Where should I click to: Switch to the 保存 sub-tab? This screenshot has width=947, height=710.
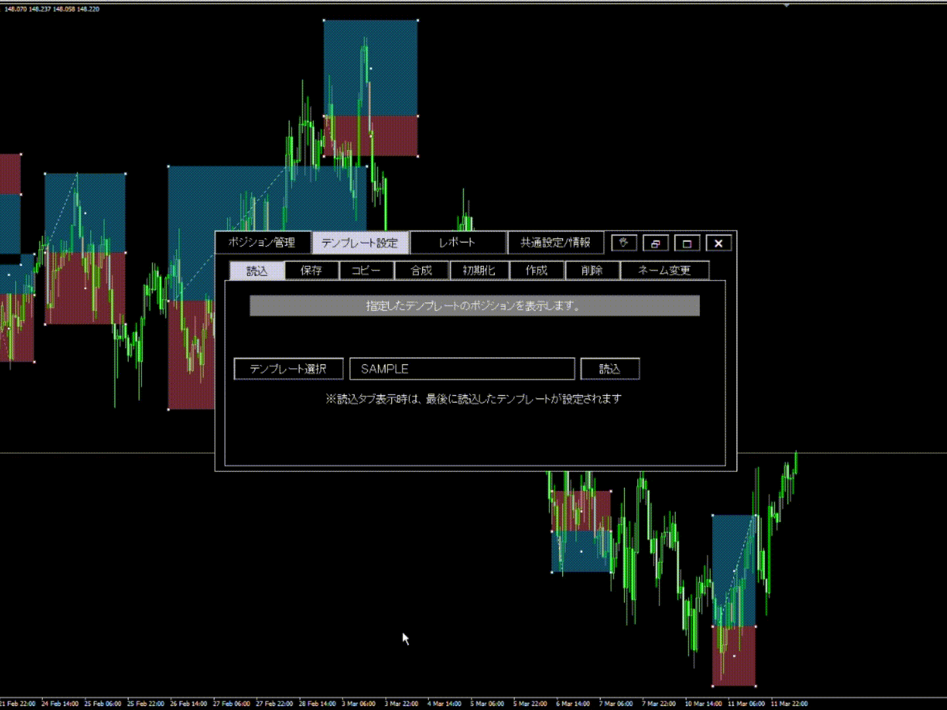312,270
